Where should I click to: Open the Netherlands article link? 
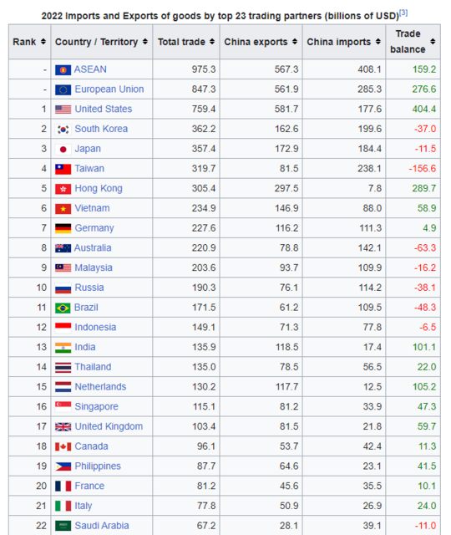(x=100, y=386)
